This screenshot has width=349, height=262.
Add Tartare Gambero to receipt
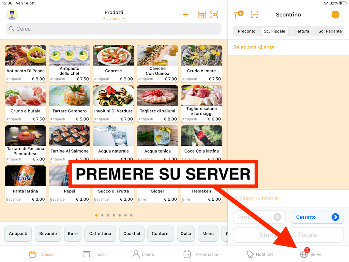tap(70, 104)
